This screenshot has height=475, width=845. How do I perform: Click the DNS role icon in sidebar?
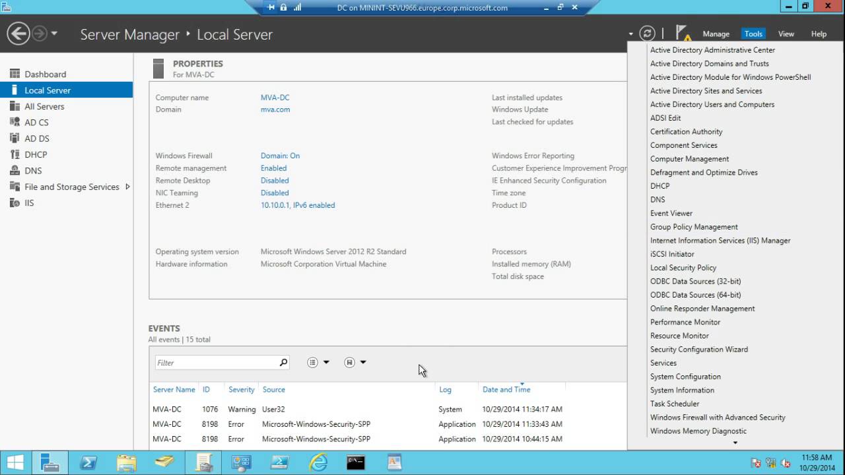pos(15,170)
